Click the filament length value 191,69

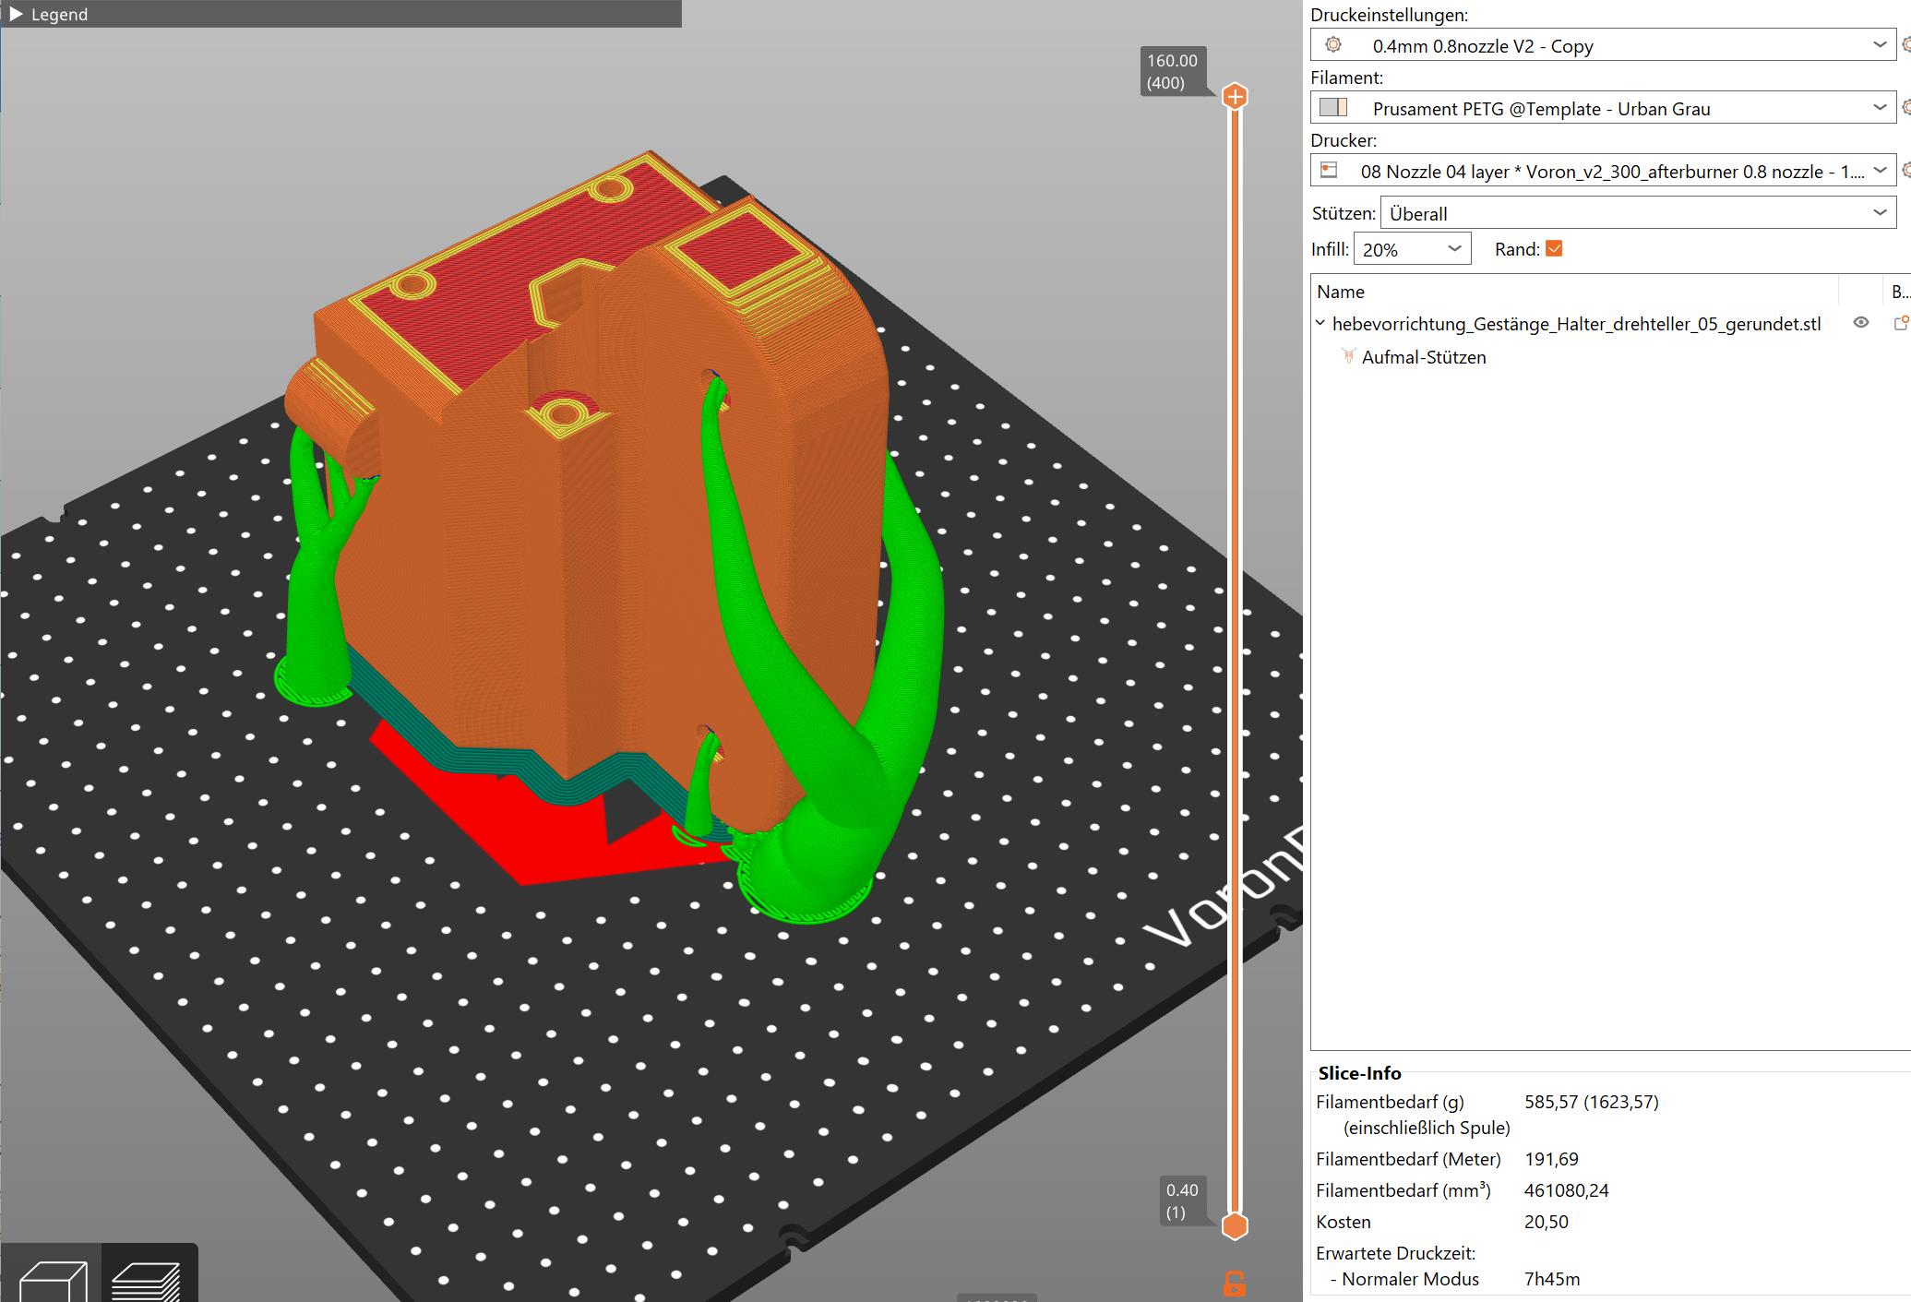(1551, 1159)
